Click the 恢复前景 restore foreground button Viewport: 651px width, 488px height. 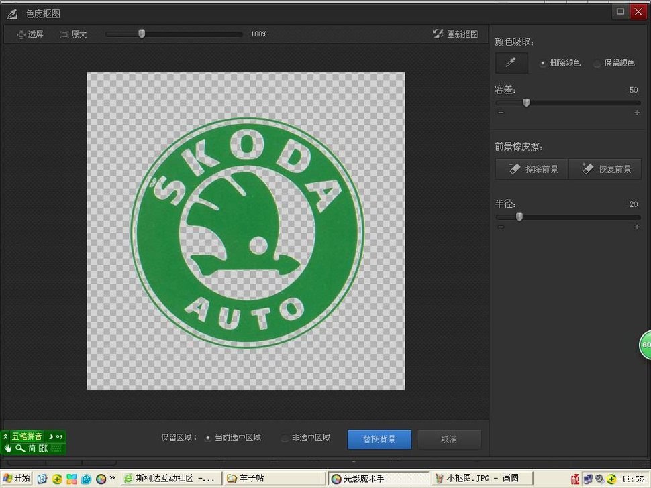(x=605, y=169)
